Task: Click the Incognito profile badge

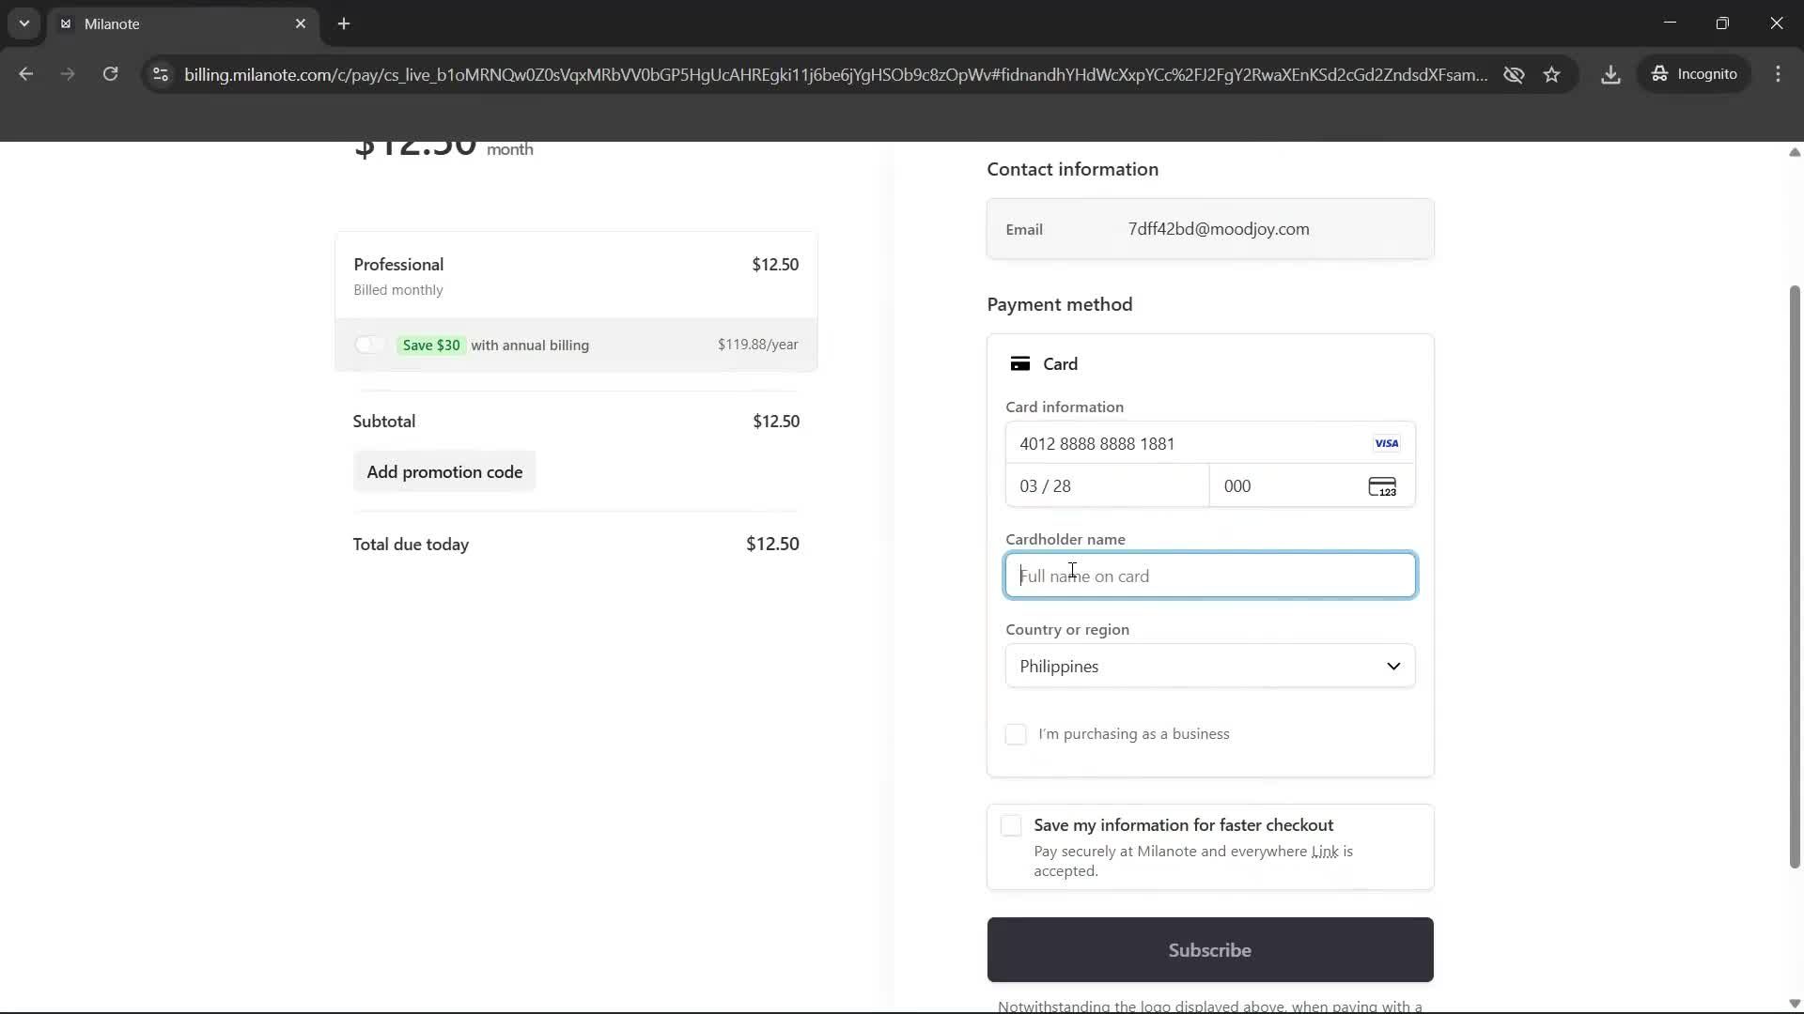Action: [1695, 74]
